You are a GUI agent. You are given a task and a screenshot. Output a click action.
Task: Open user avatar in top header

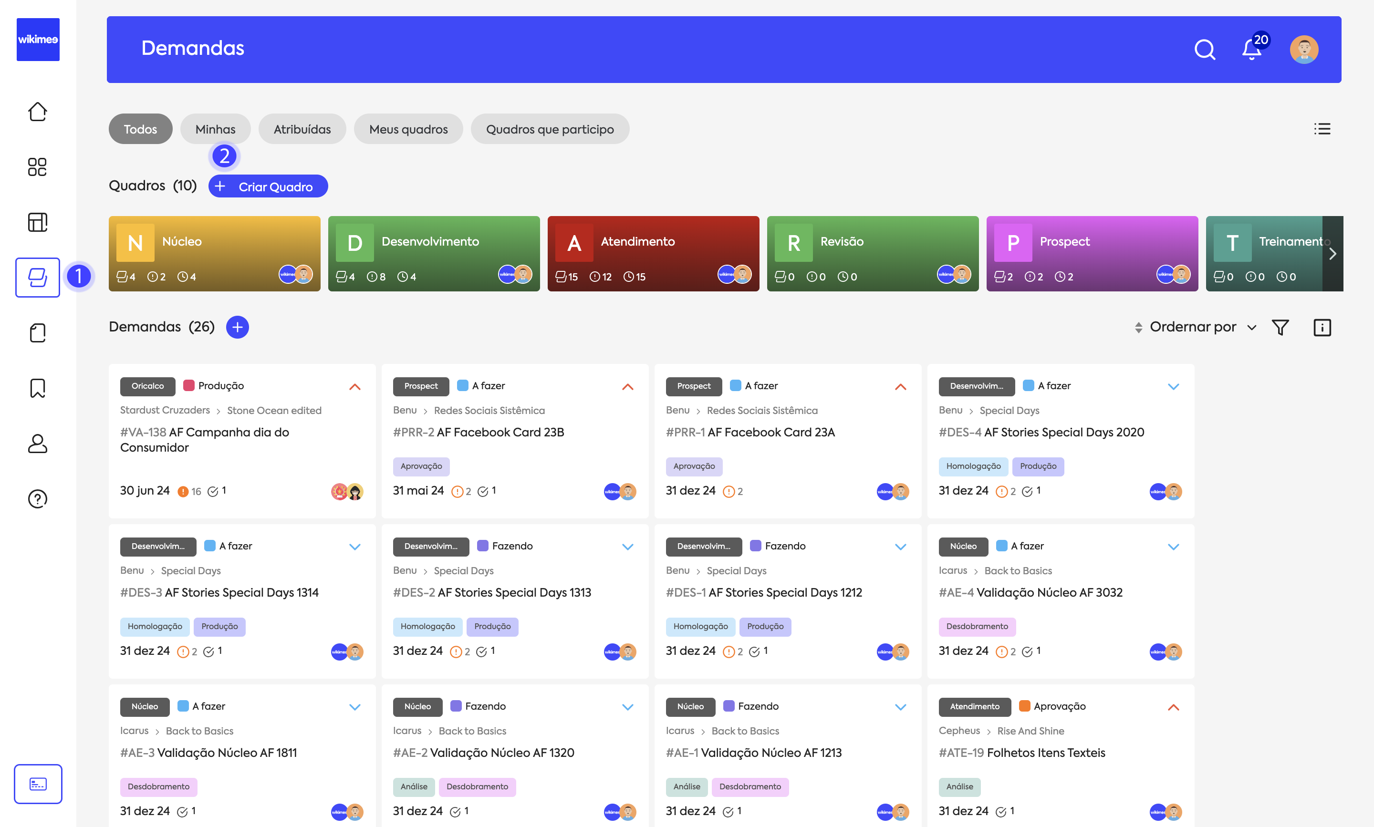(x=1304, y=49)
